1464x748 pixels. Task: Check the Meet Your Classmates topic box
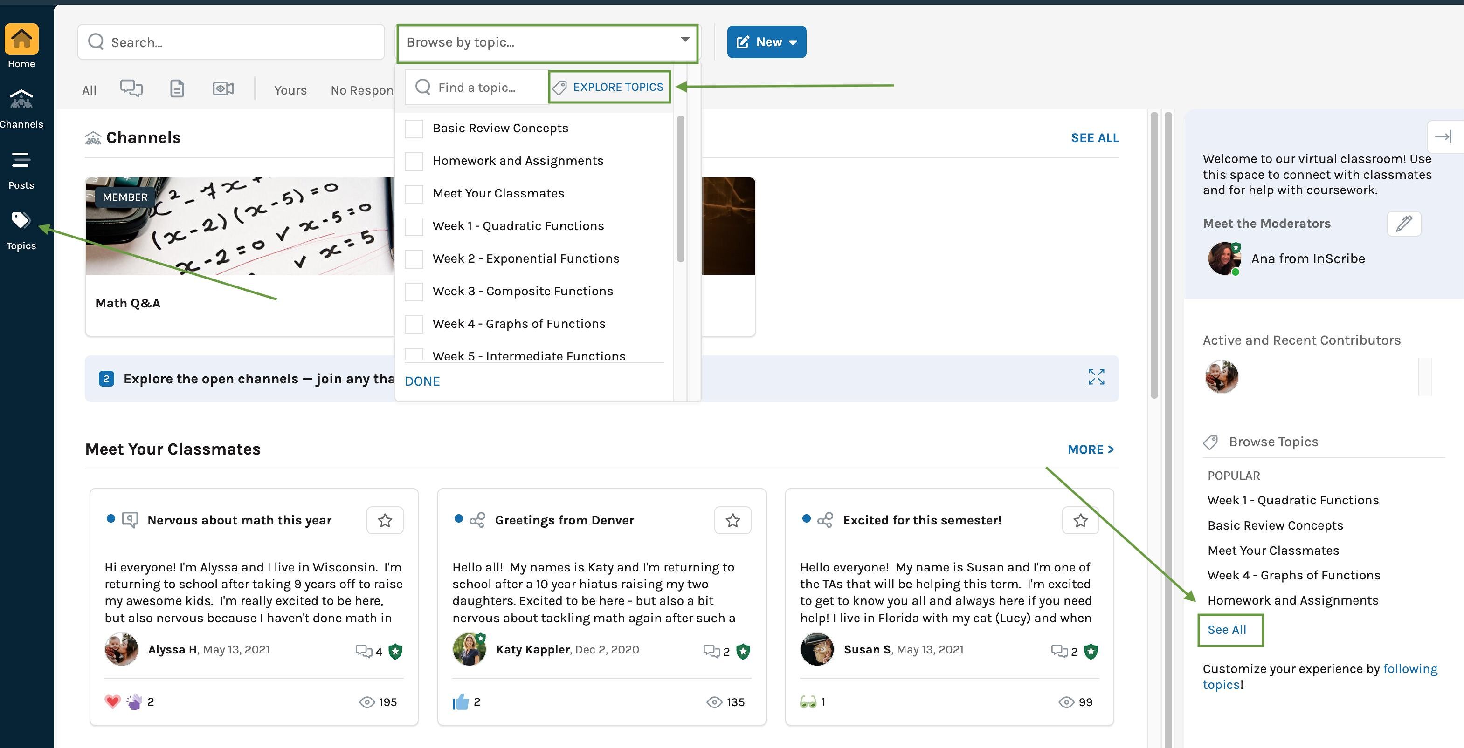[x=414, y=194]
